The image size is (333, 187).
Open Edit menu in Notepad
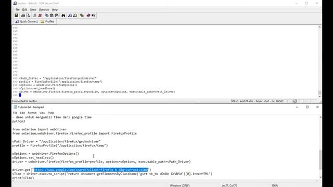pos(22,113)
